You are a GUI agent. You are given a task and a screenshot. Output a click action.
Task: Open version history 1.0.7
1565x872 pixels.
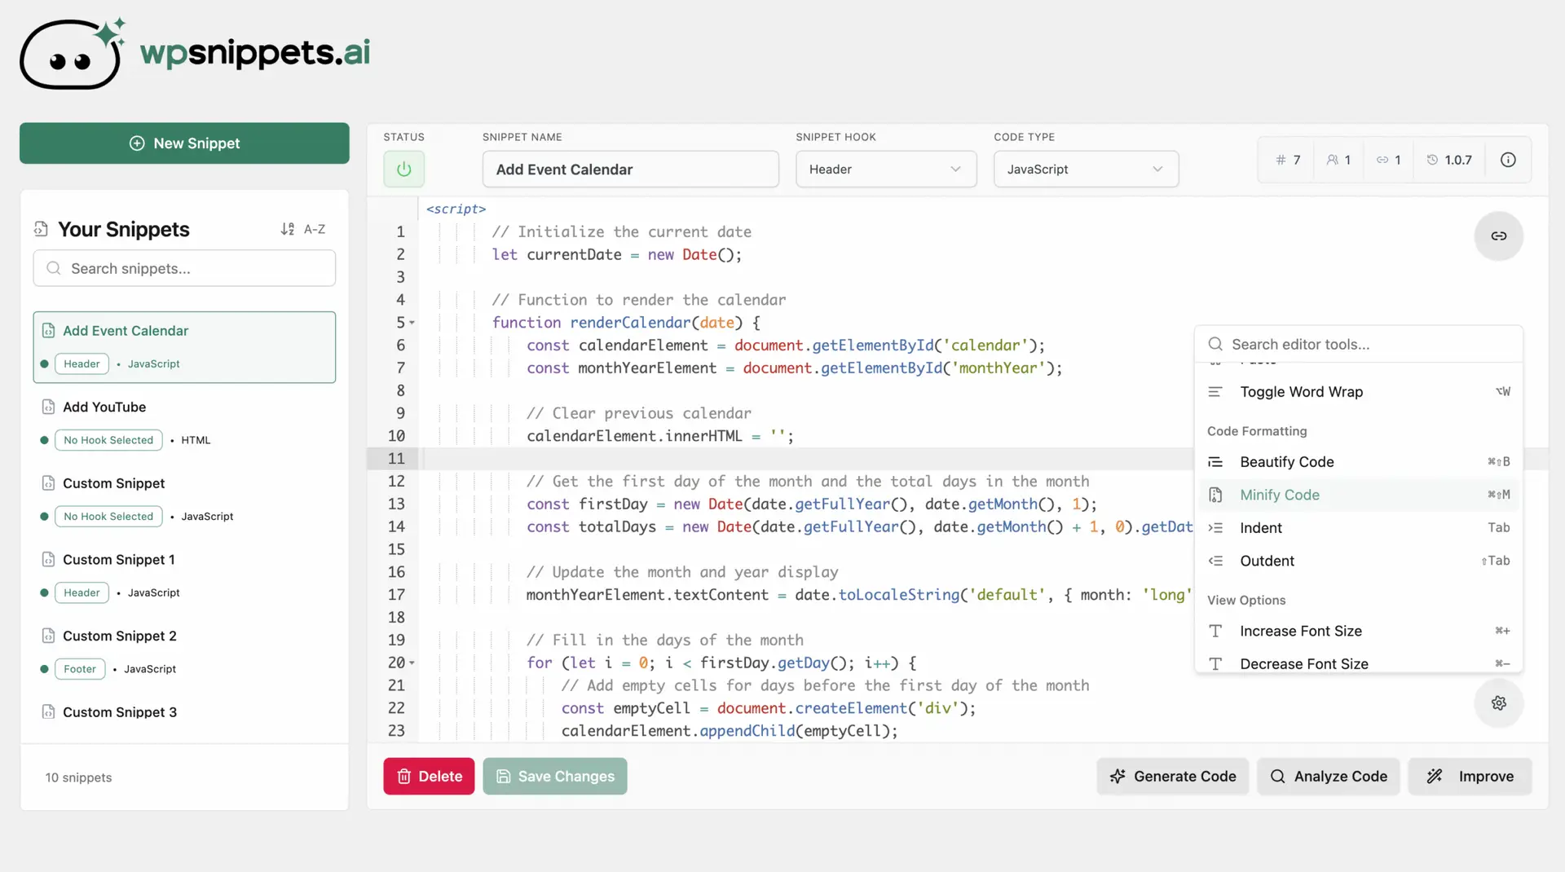pos(1449,160)
